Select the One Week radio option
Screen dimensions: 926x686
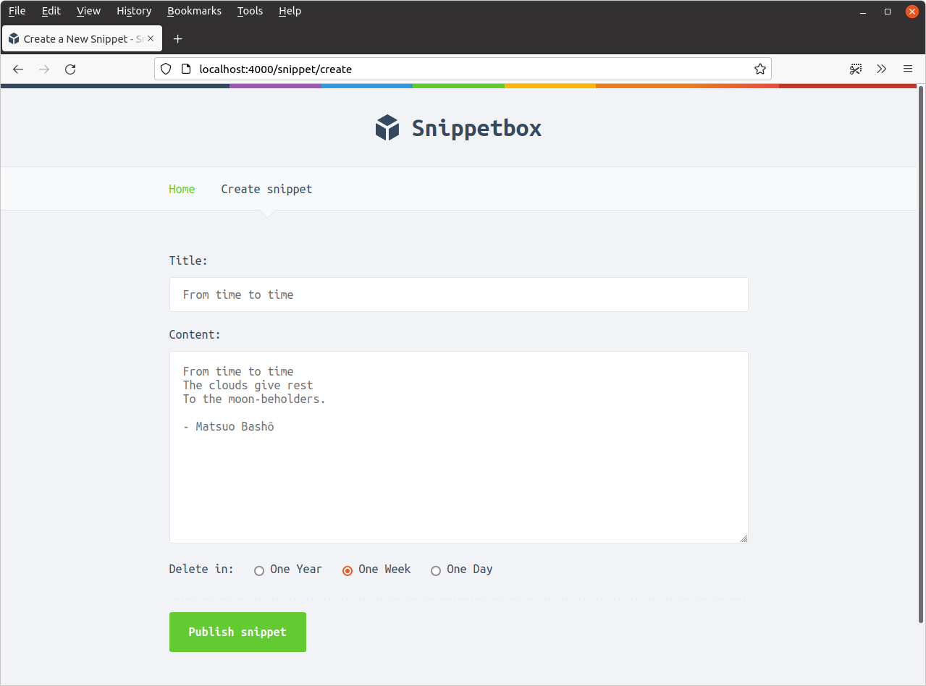[348, 571]
